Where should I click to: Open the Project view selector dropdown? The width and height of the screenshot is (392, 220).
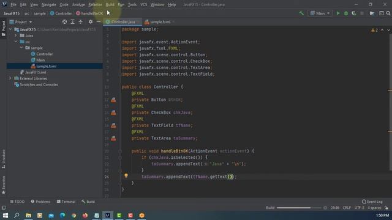[21, 22]
